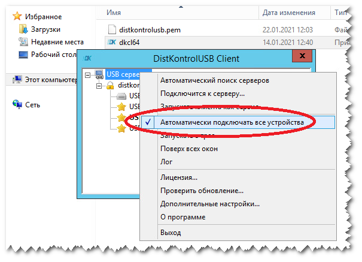Open the Сеть network icon
Viewport: 362px width, 262px height.
pos(17,104)
